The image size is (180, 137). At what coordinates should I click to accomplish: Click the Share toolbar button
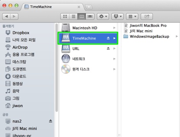pyautogui.click(x=147, y=16)
